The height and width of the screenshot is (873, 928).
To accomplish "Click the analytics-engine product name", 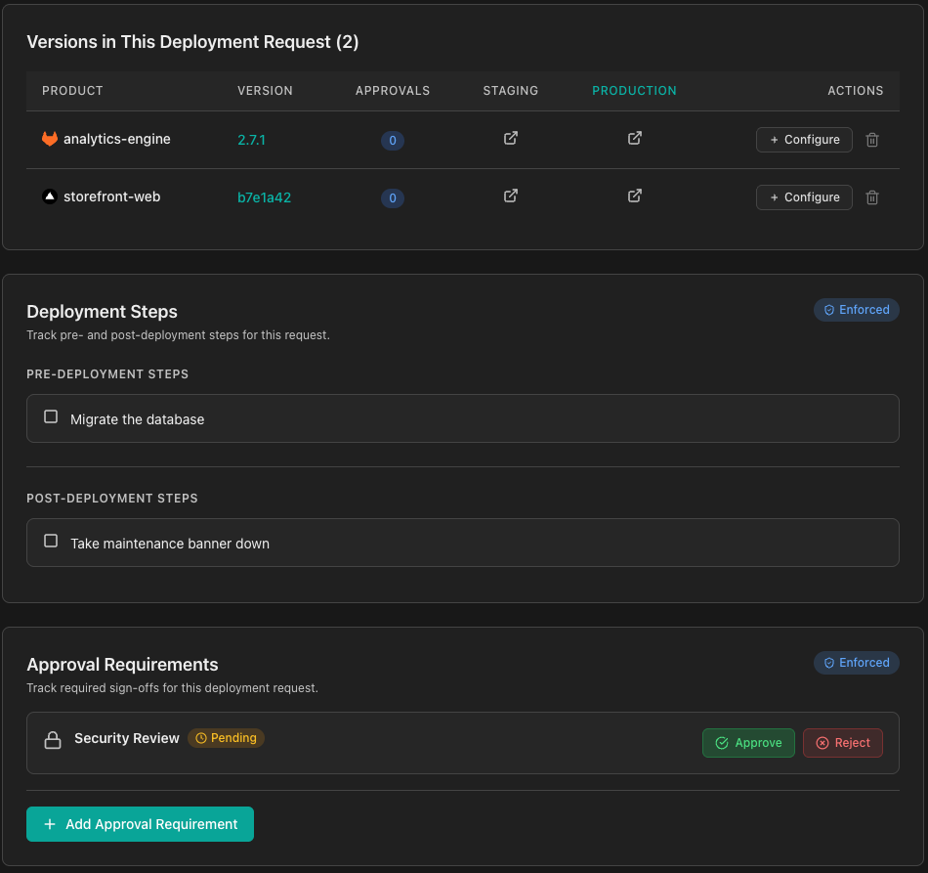I will 116,139.
